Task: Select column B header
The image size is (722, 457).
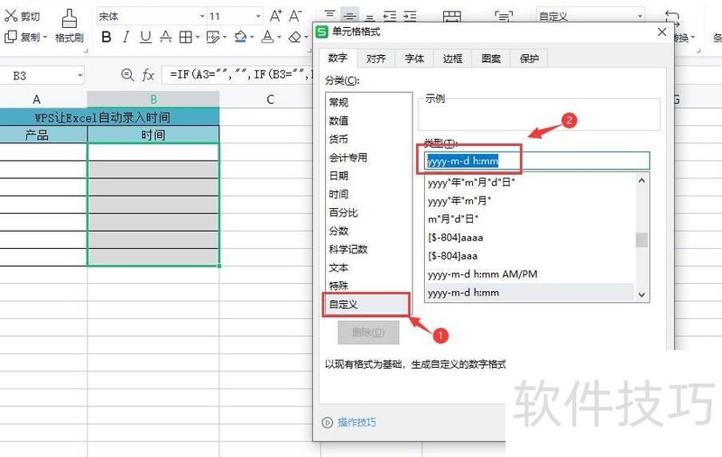Action: 153,99
